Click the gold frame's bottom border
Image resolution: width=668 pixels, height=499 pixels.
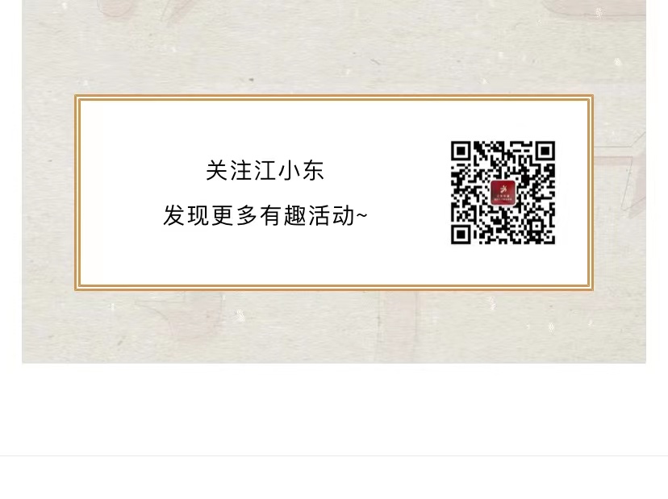point(334,288)
